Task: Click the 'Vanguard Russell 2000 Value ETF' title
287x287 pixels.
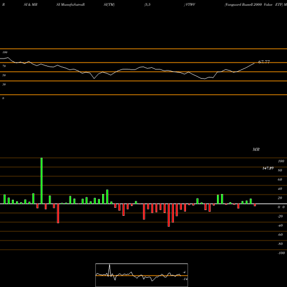Action: click(254, 5)
